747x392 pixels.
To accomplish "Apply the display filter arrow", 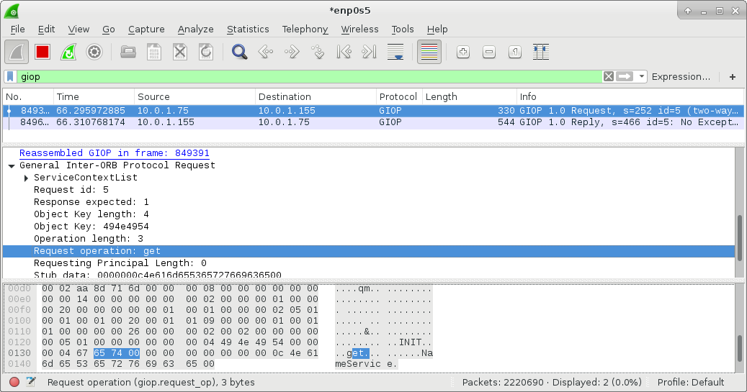I will click(x=625, y=76).
